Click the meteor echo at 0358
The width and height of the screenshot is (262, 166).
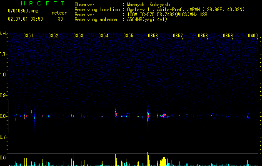click(x=208, y=115)
